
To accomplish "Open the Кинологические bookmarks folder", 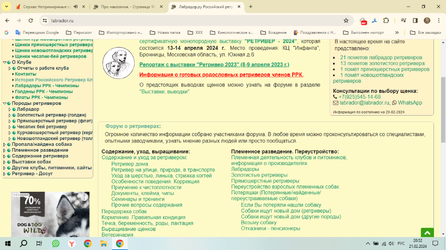I will [x=231, y=32].
